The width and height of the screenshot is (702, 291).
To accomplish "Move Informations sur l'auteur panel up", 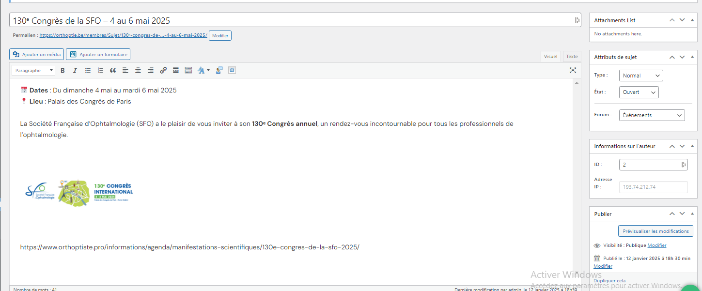I will click(x=672, y=146).
